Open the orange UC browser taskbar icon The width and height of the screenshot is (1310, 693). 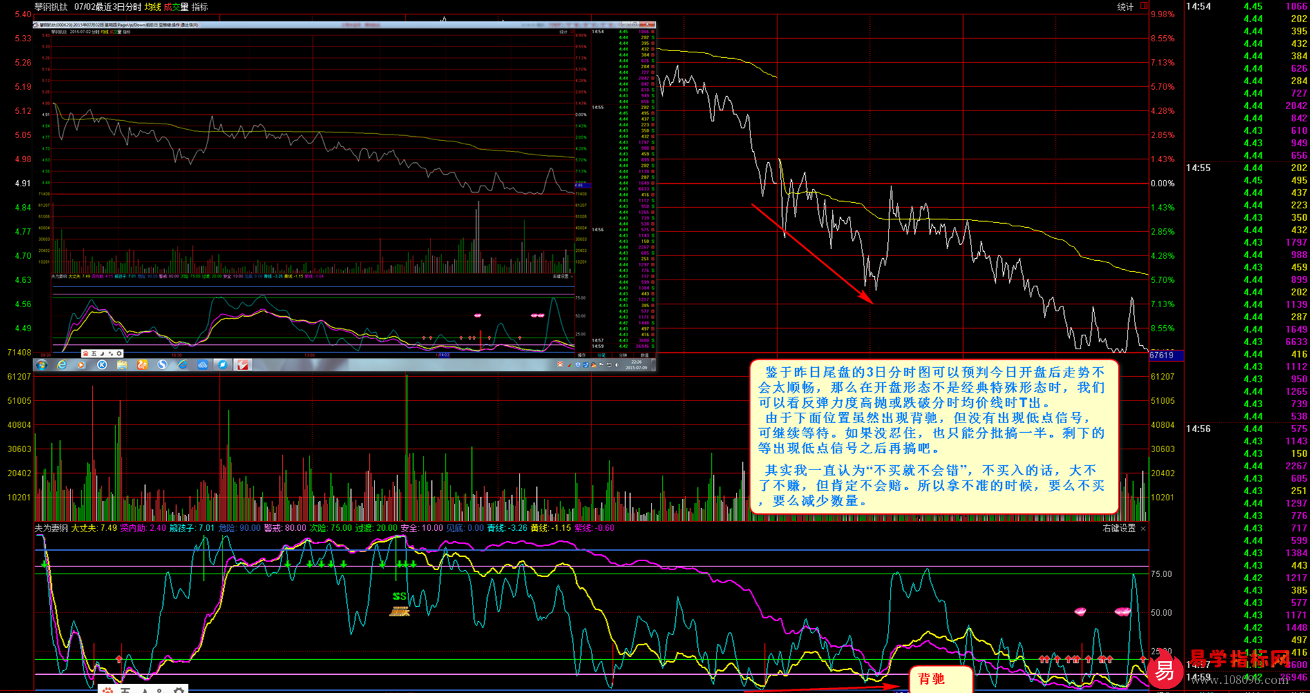click(142, 364)
